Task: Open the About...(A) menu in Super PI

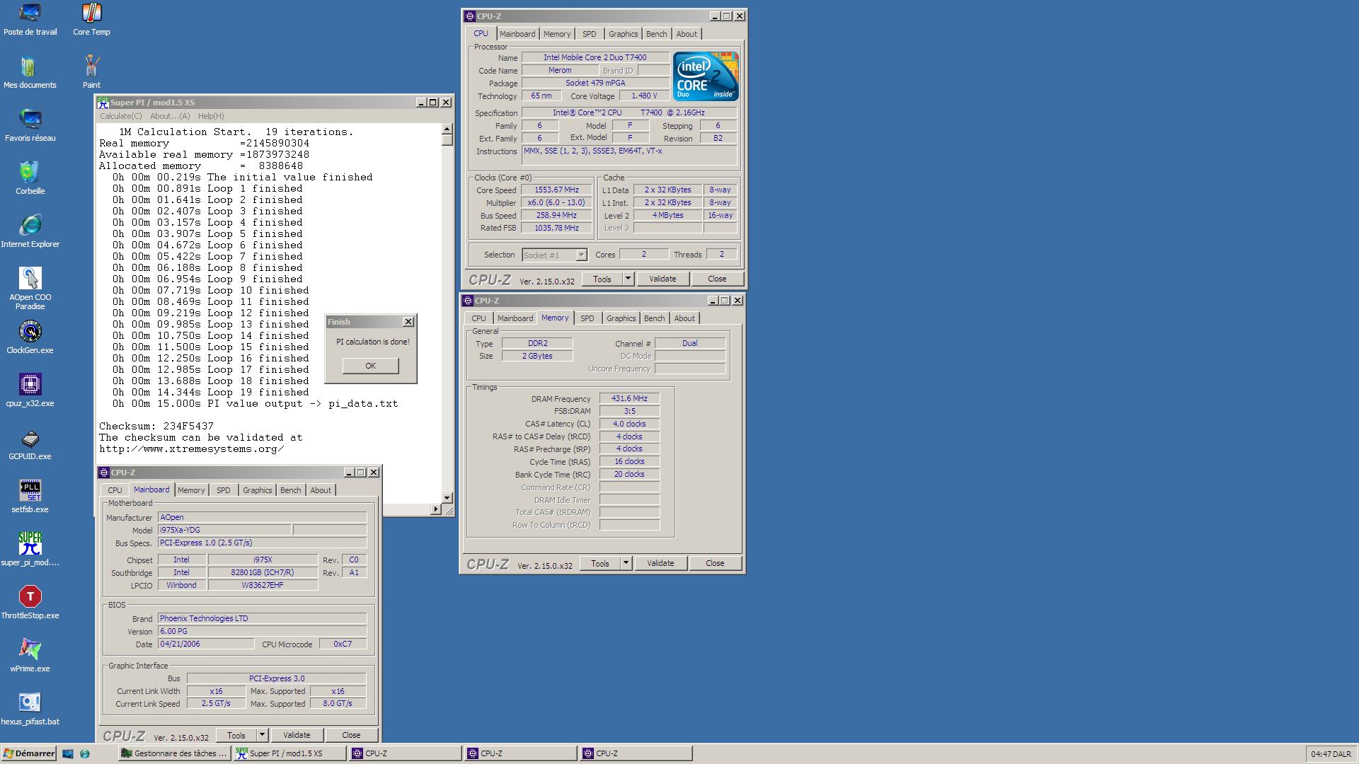Action: 170,116
